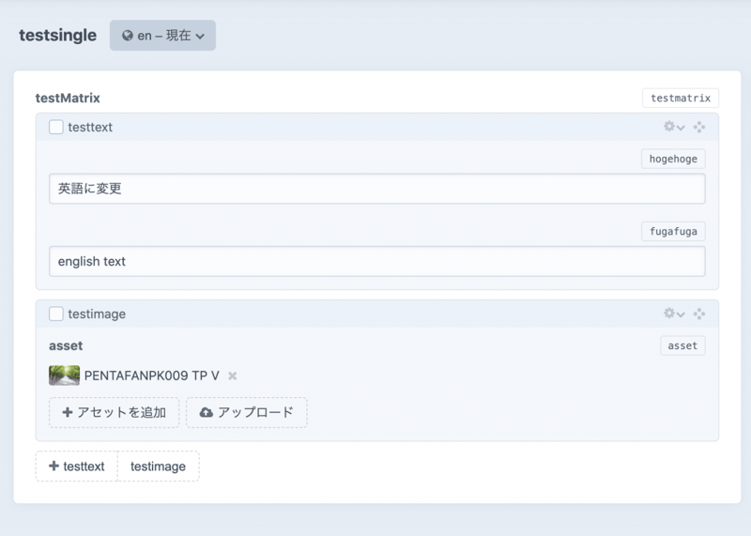Click the アセットを追加 button
Image resolution: width=751 pixels, height=536 pixels.
(x=114, y=412)
